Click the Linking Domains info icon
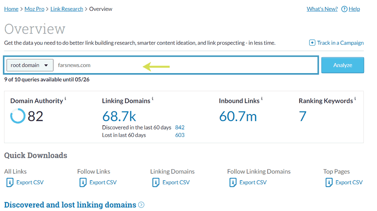 tap(152, 98)
